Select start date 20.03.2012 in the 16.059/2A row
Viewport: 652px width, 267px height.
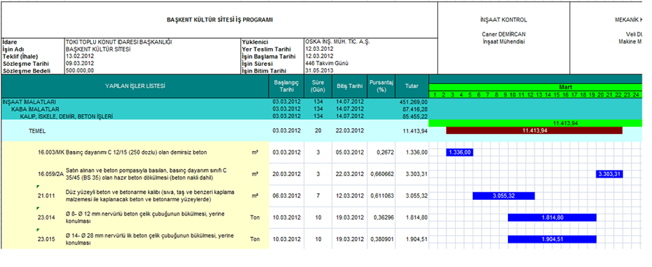287,174
